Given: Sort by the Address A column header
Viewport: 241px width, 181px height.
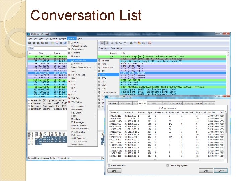Looking at the screenshot, I should pos(116,113).
